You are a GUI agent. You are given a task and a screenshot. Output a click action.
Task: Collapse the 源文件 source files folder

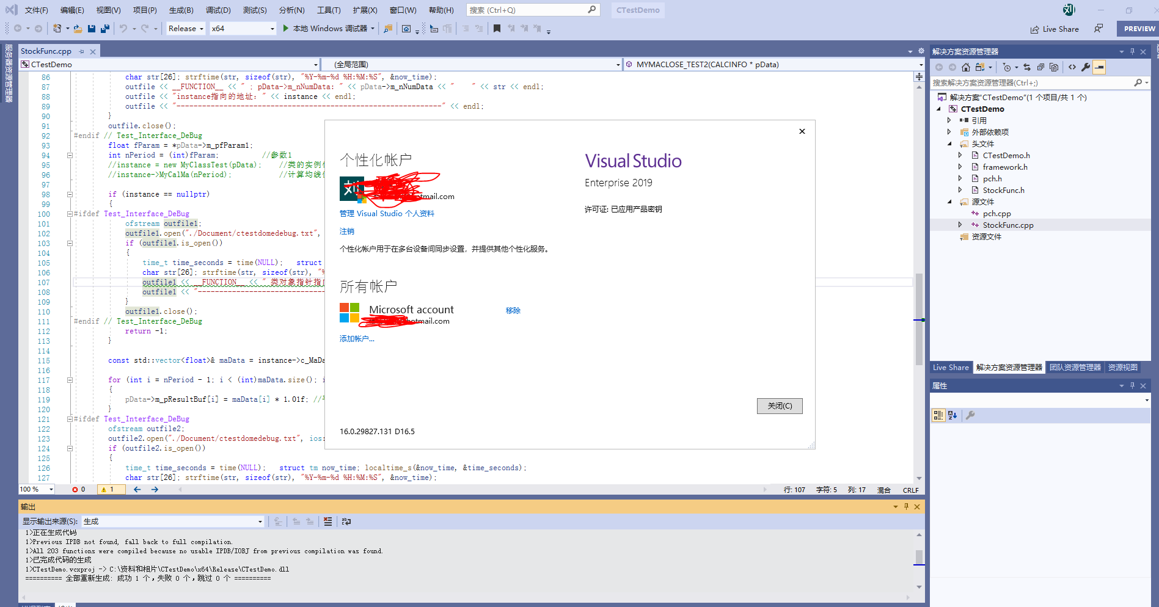coord(949,202)
